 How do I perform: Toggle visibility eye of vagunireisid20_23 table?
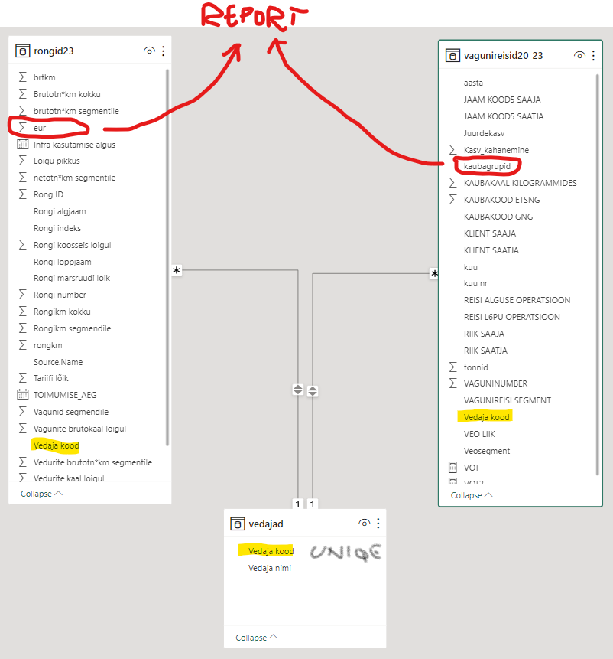pos(579,55)
